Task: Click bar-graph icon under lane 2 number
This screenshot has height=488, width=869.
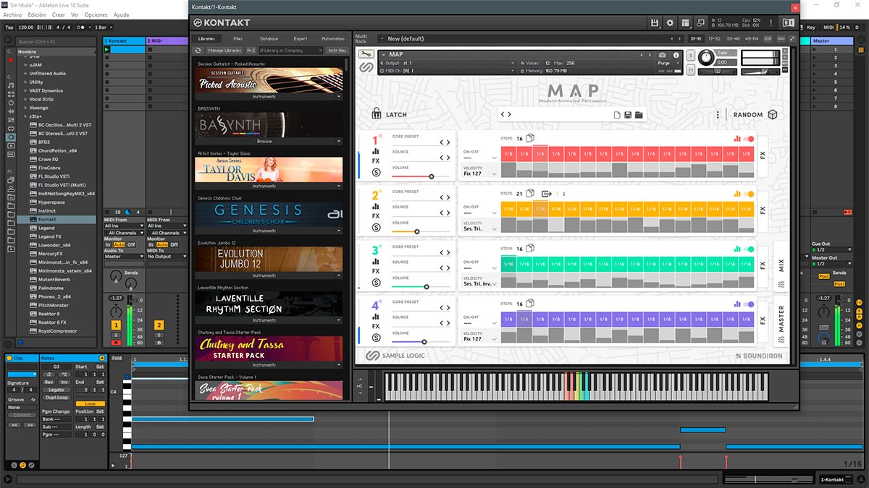Action: pyautogui.click(x=376, y=207)
